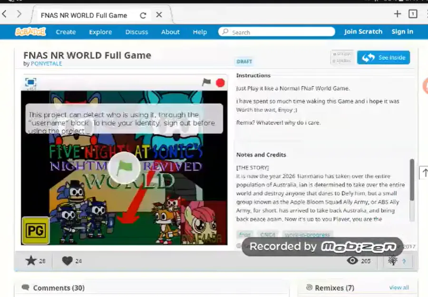Click the Remixes swirl icon
Viewport: 428px width, 297px height.
309,287
